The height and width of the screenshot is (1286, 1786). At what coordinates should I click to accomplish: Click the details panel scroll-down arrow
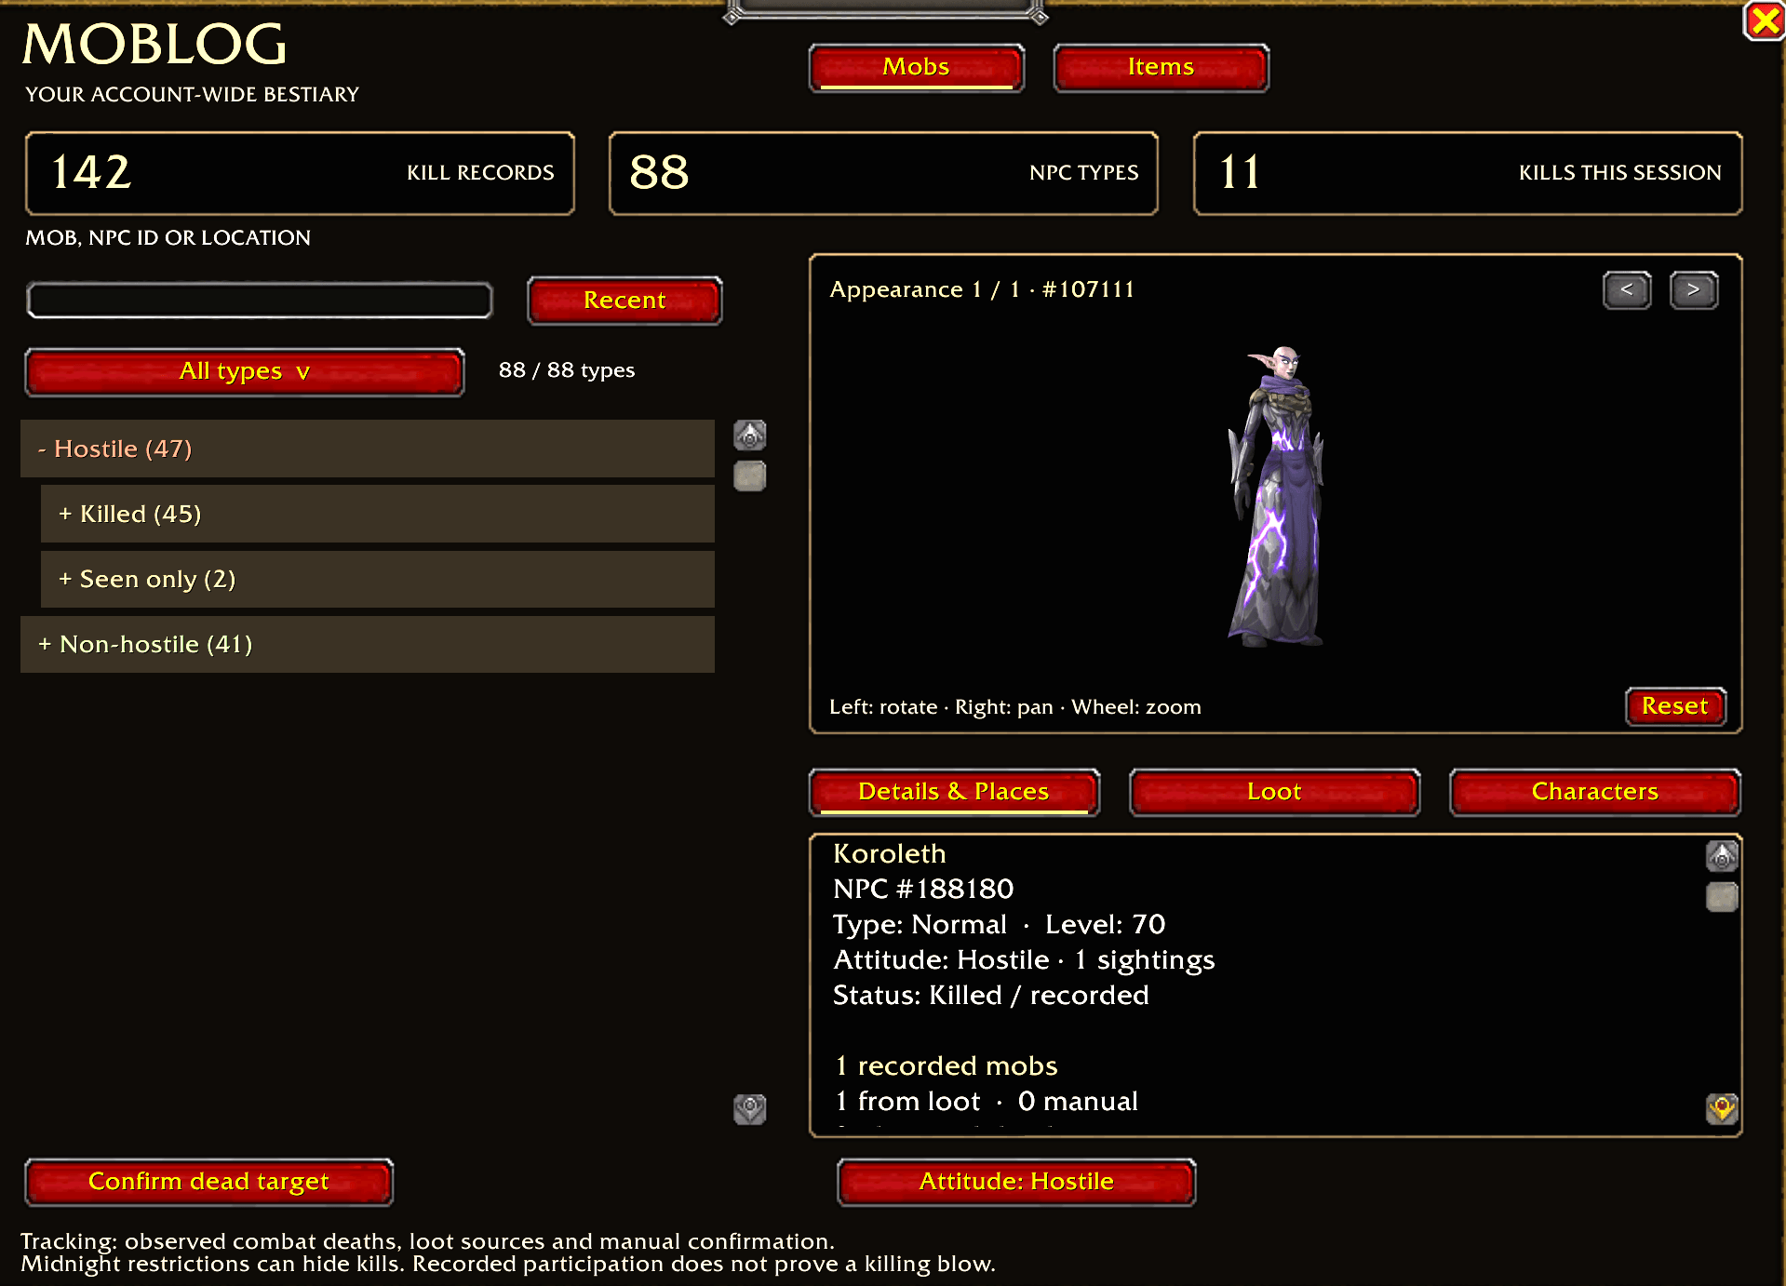(x=1722, y=1108)
